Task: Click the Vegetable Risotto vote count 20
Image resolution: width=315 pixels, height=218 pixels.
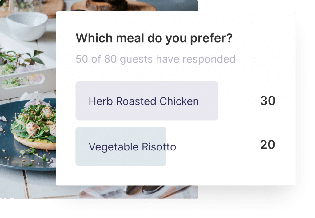Action: click(268, 145)
